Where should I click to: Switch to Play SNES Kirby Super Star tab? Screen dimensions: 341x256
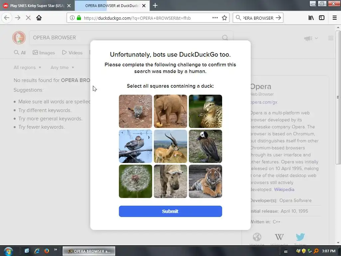tap(37, 6)
